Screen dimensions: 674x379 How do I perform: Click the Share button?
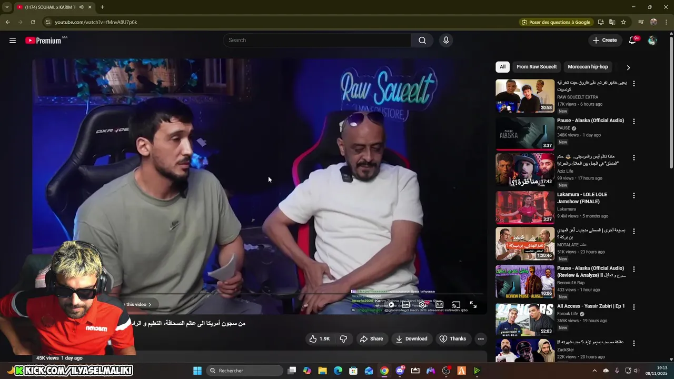click(371, 339)
